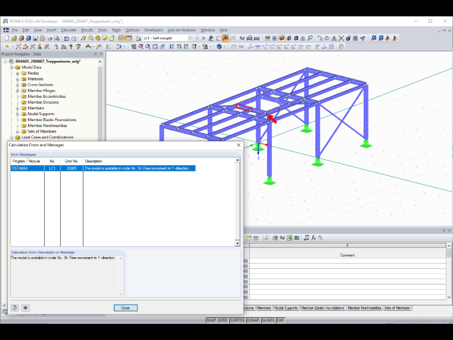Expand the Nodal Supports tree folder
The image size is (453, 340).
[18, 114]
